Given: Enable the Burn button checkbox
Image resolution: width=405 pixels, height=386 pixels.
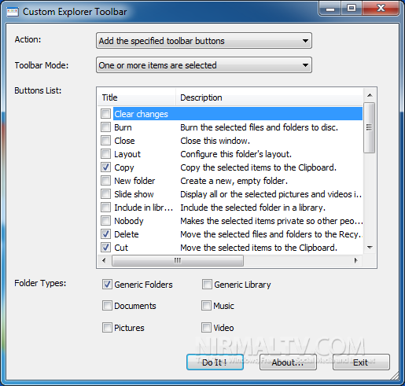Looking at the screenshot, I should click(x=106, y=127).
